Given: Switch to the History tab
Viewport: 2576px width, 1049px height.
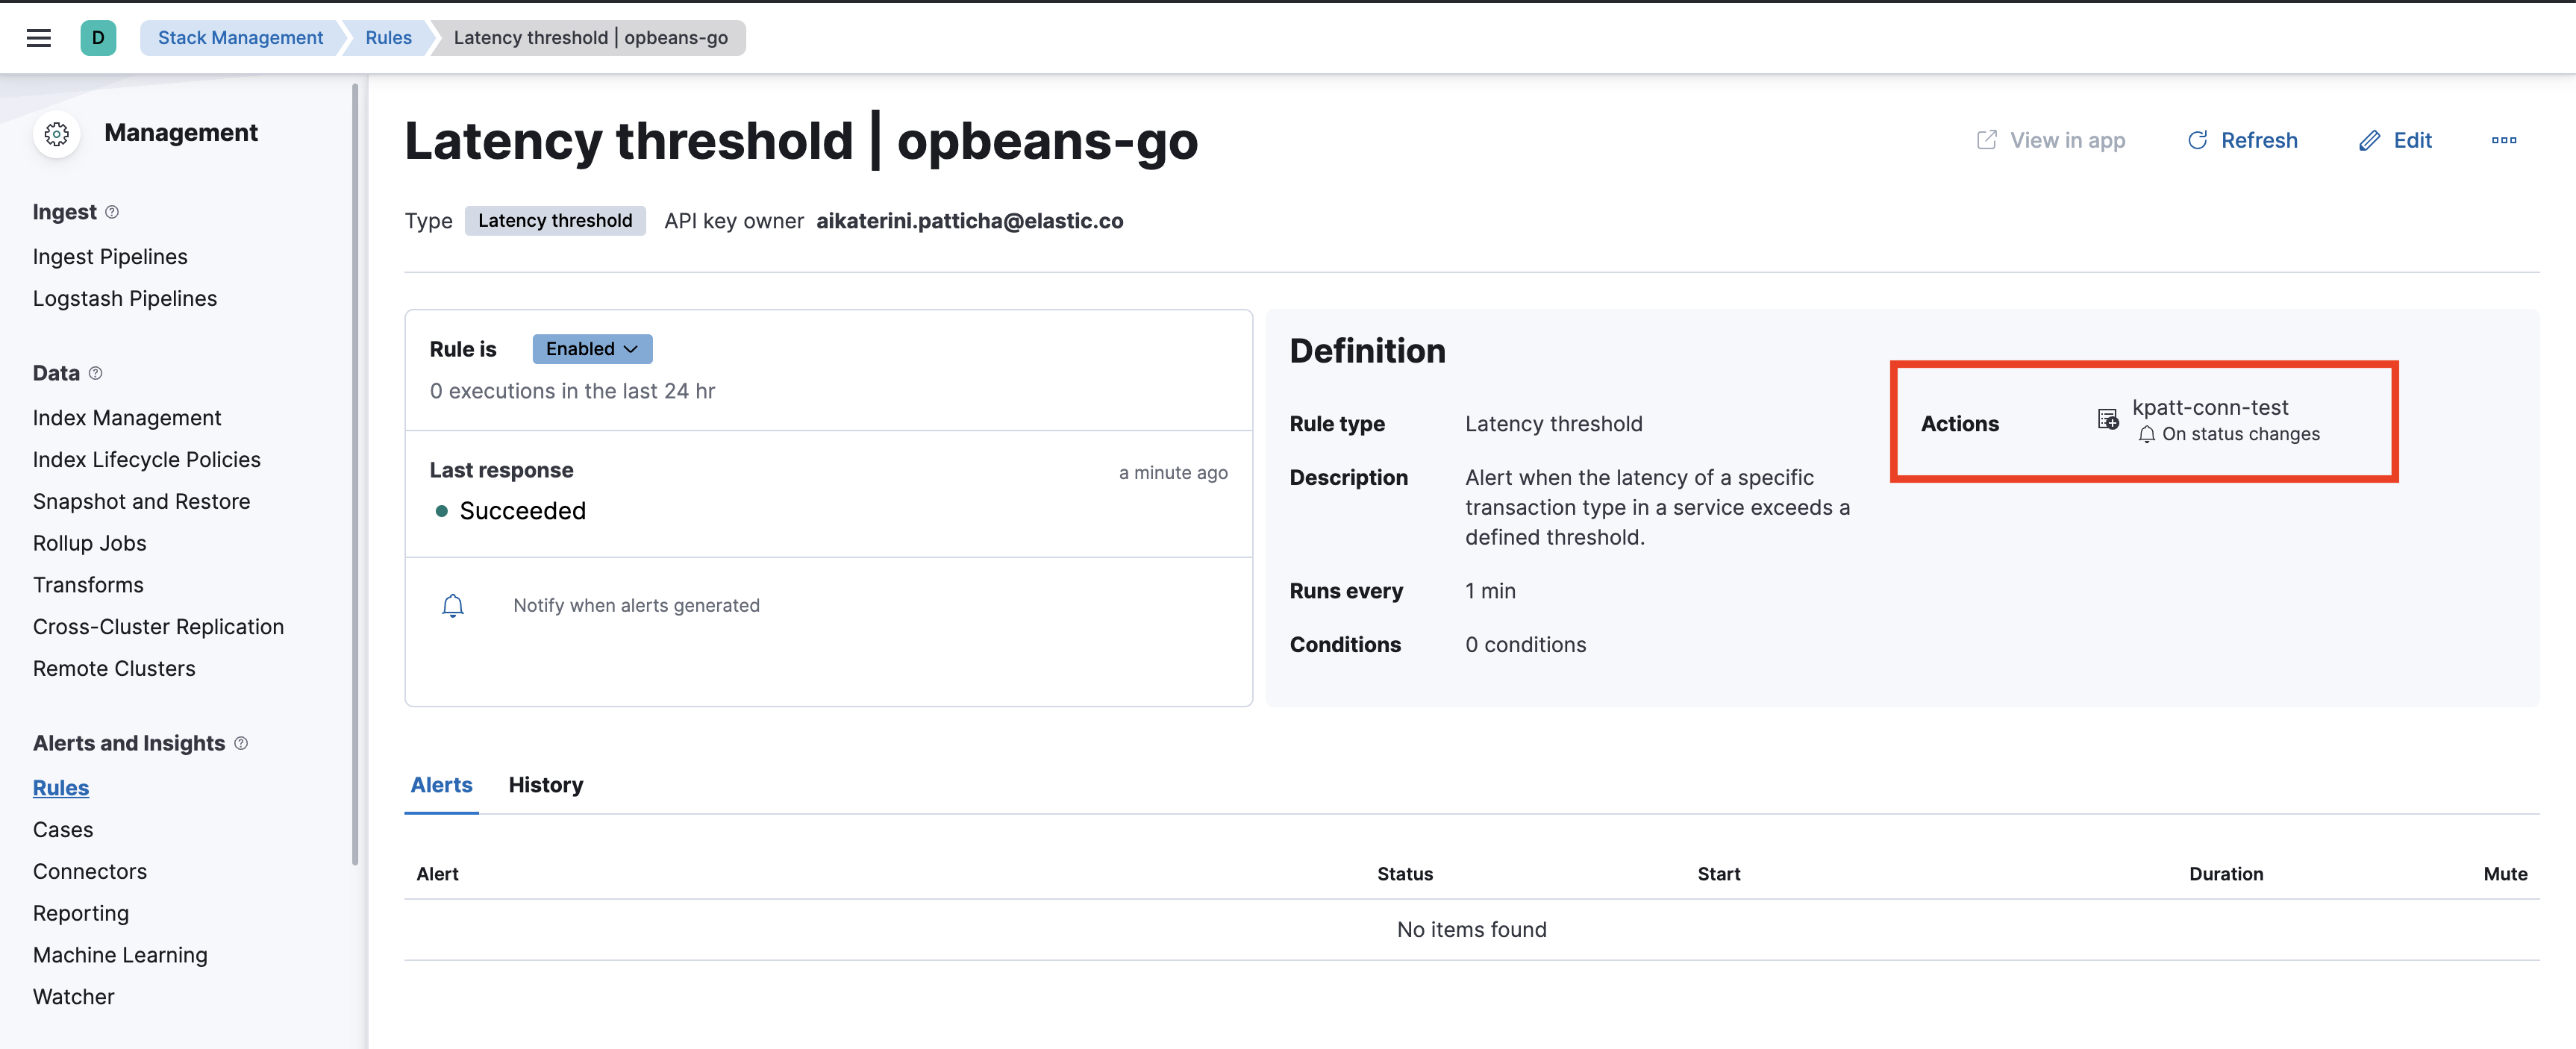Looking at the screenshot, I should [x=546, y=785].
